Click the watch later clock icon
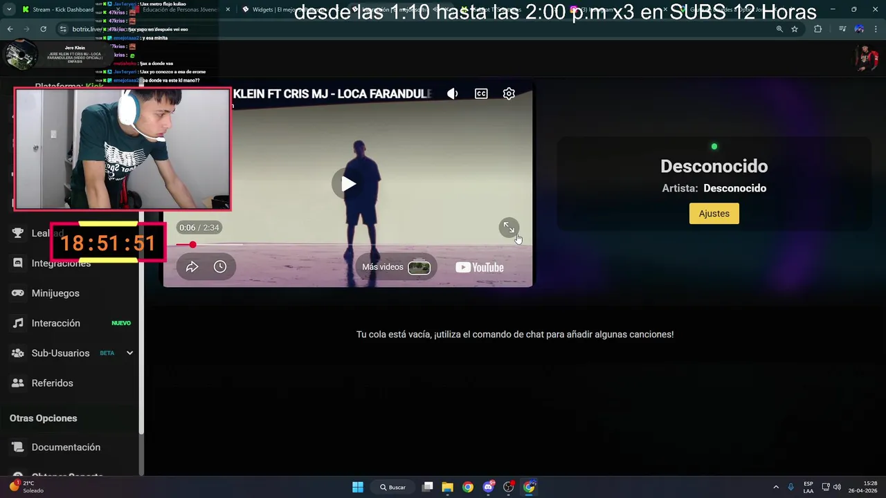886x498 pixels. [220, 267]
